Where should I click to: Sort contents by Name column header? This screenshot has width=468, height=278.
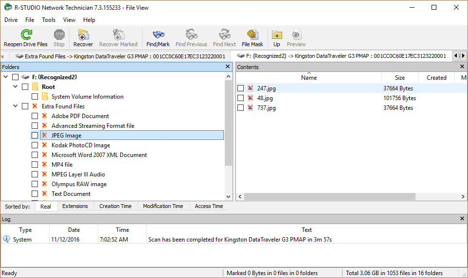(309, 78)
